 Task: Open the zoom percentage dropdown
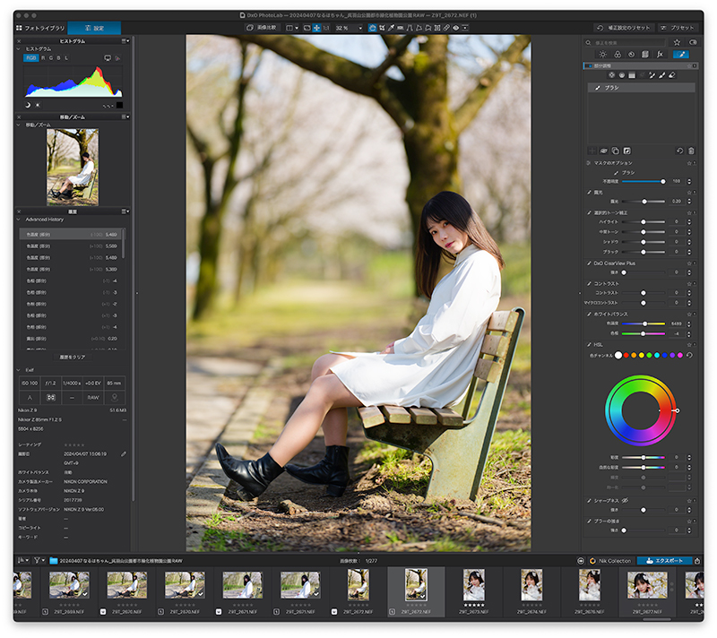pyautogui.click(x=361, y=28)
